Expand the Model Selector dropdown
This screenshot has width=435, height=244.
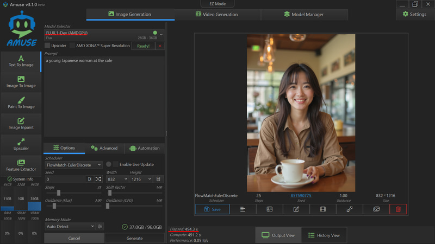click(161, 35)
